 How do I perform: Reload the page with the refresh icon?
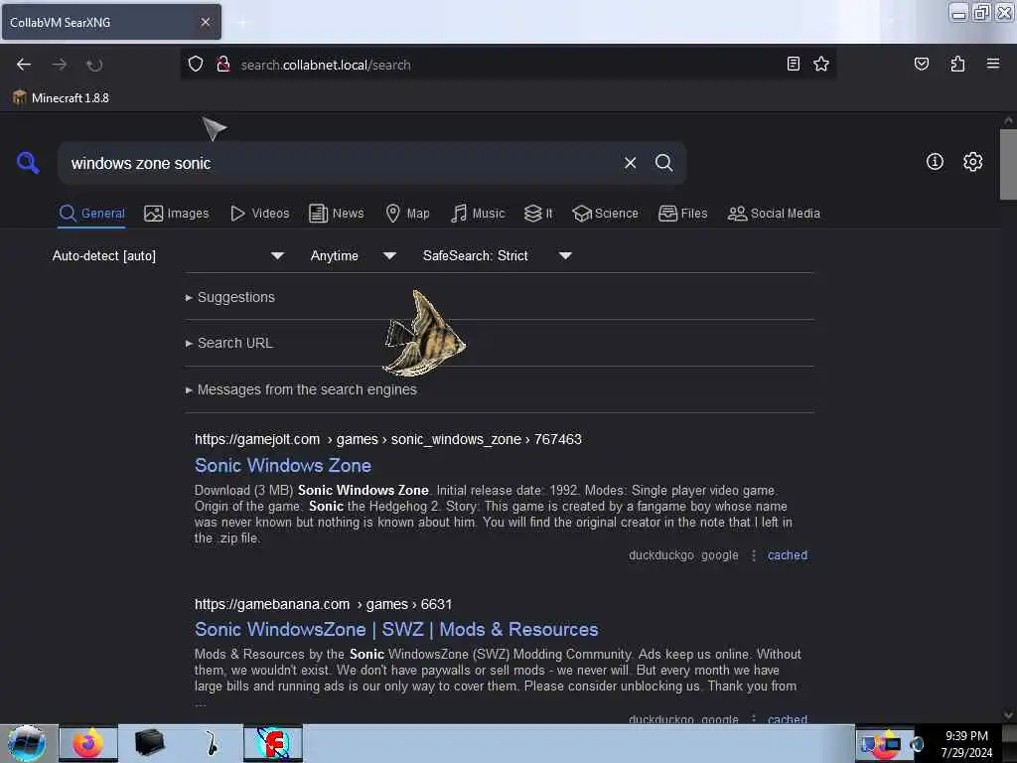94,65
